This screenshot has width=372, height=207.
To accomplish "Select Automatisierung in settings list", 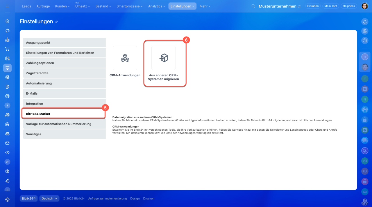I will tap(65, 83).
